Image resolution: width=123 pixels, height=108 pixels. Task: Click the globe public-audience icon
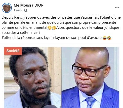point(26,10)
